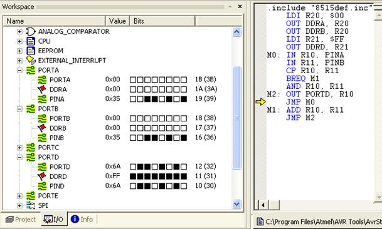Click the Value column header
This screenshot has width=382, height=229.
pyautogui.click(x=117, y=21)
